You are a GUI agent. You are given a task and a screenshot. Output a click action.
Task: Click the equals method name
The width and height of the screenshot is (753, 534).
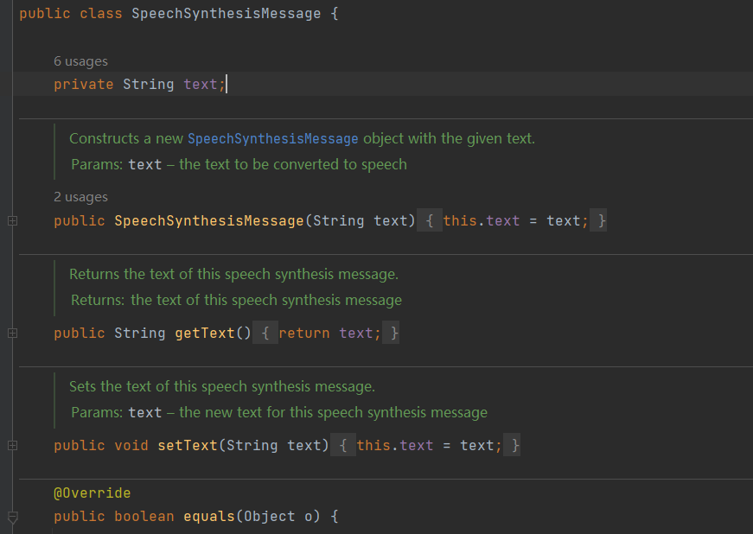(209, 516)
